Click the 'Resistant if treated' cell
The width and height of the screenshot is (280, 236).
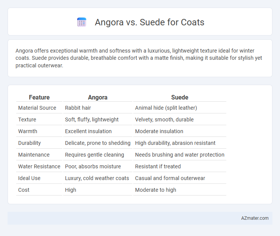click(x=158, y=166)
